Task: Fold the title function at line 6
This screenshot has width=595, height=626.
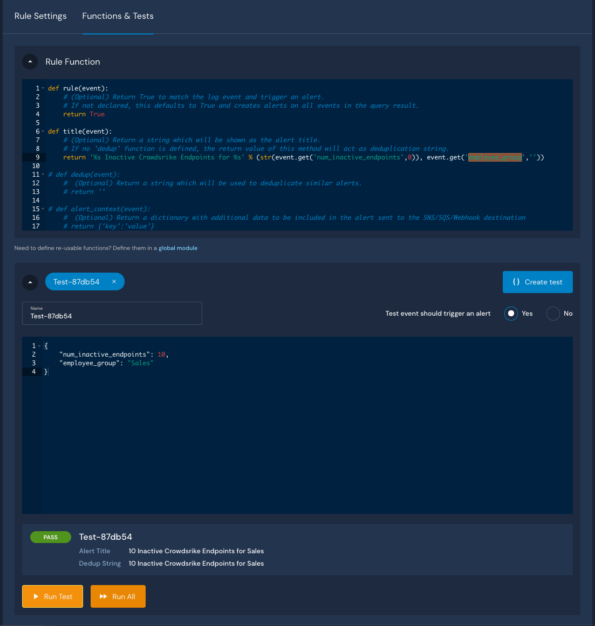Action: tap(42, 131)
